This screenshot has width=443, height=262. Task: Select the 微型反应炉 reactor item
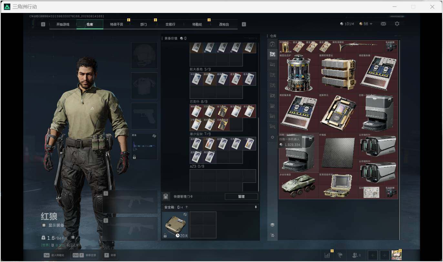click(x=299, y=73)
